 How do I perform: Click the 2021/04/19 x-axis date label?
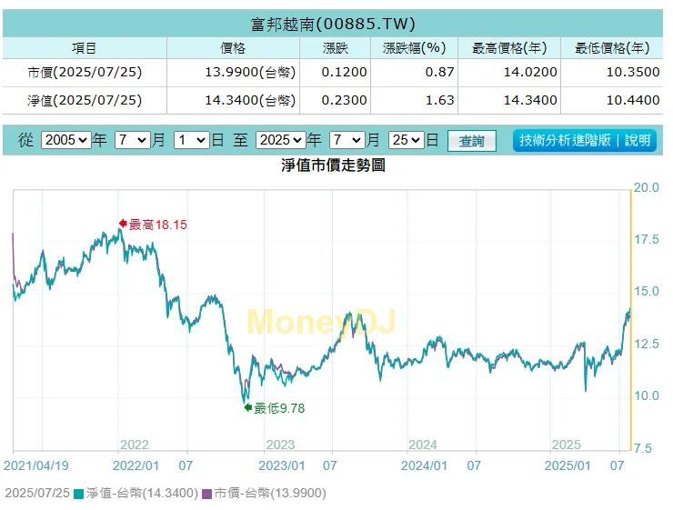point(36,465)
